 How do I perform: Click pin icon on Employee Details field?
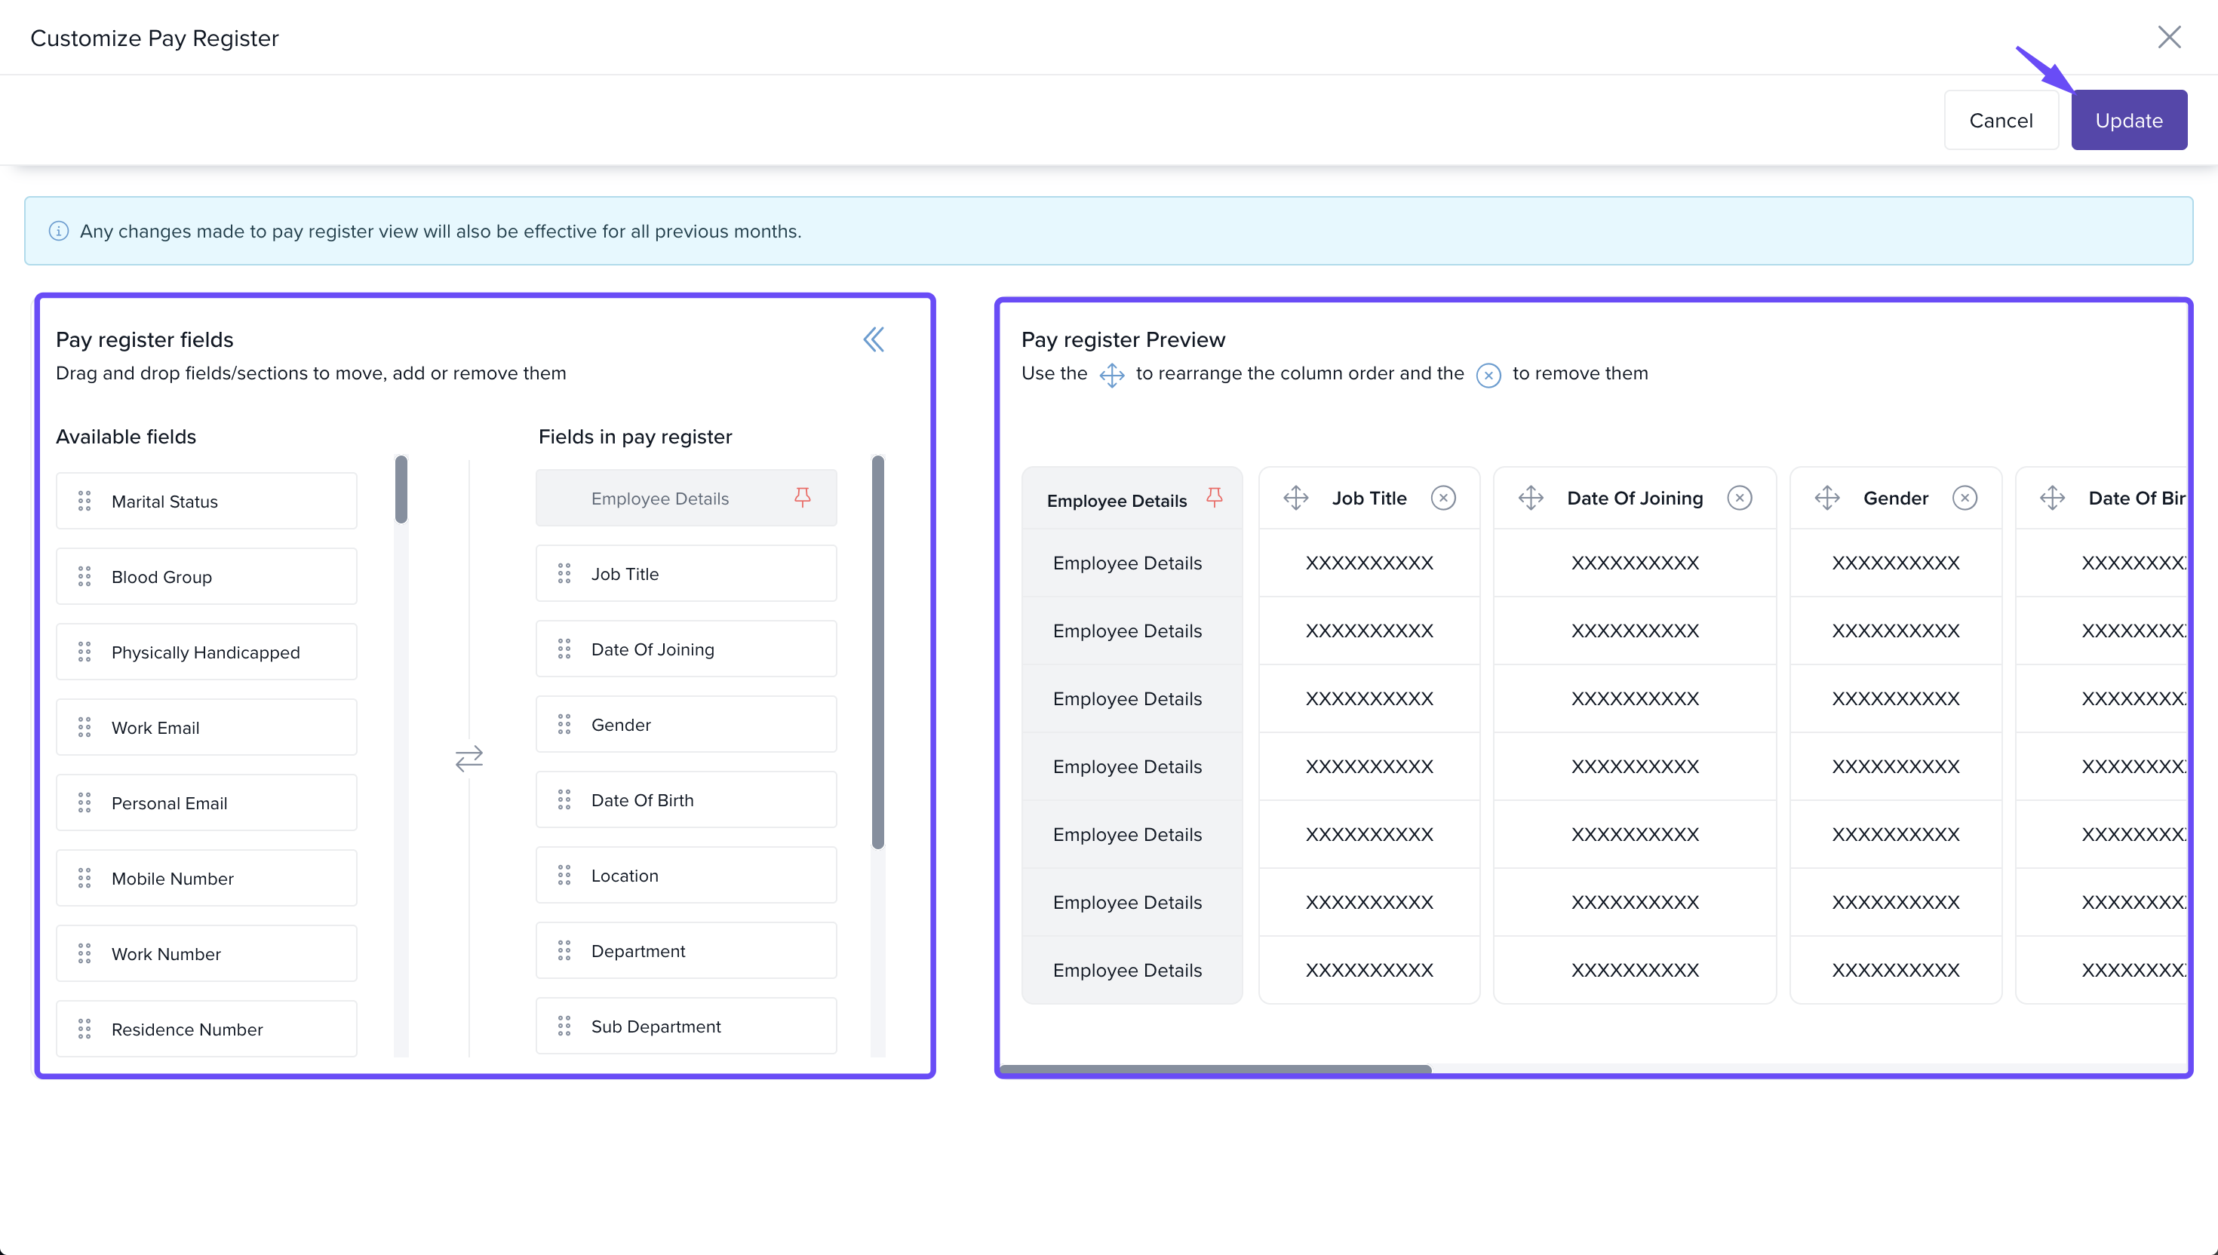pyautogui.click(x=802, y=497)
